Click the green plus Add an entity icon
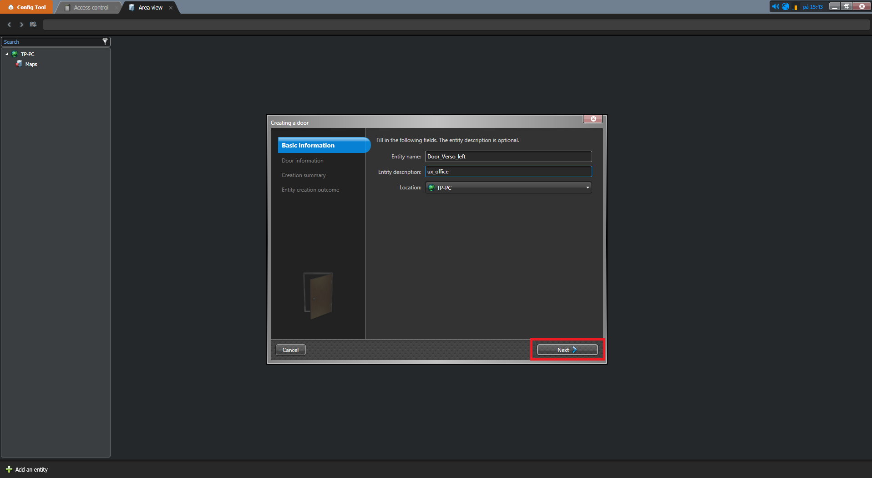The width and height of the screenshot is (872, 478). tap(9, 469)
